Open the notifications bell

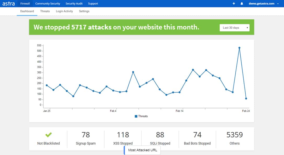242,4
